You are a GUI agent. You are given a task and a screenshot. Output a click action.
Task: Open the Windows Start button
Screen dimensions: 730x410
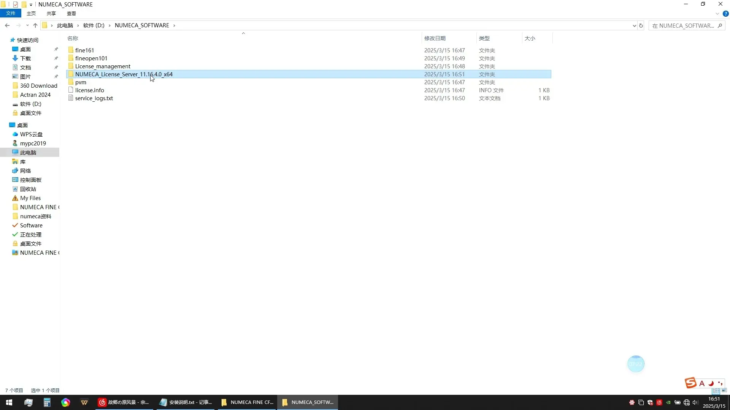(x=9, y=402)
